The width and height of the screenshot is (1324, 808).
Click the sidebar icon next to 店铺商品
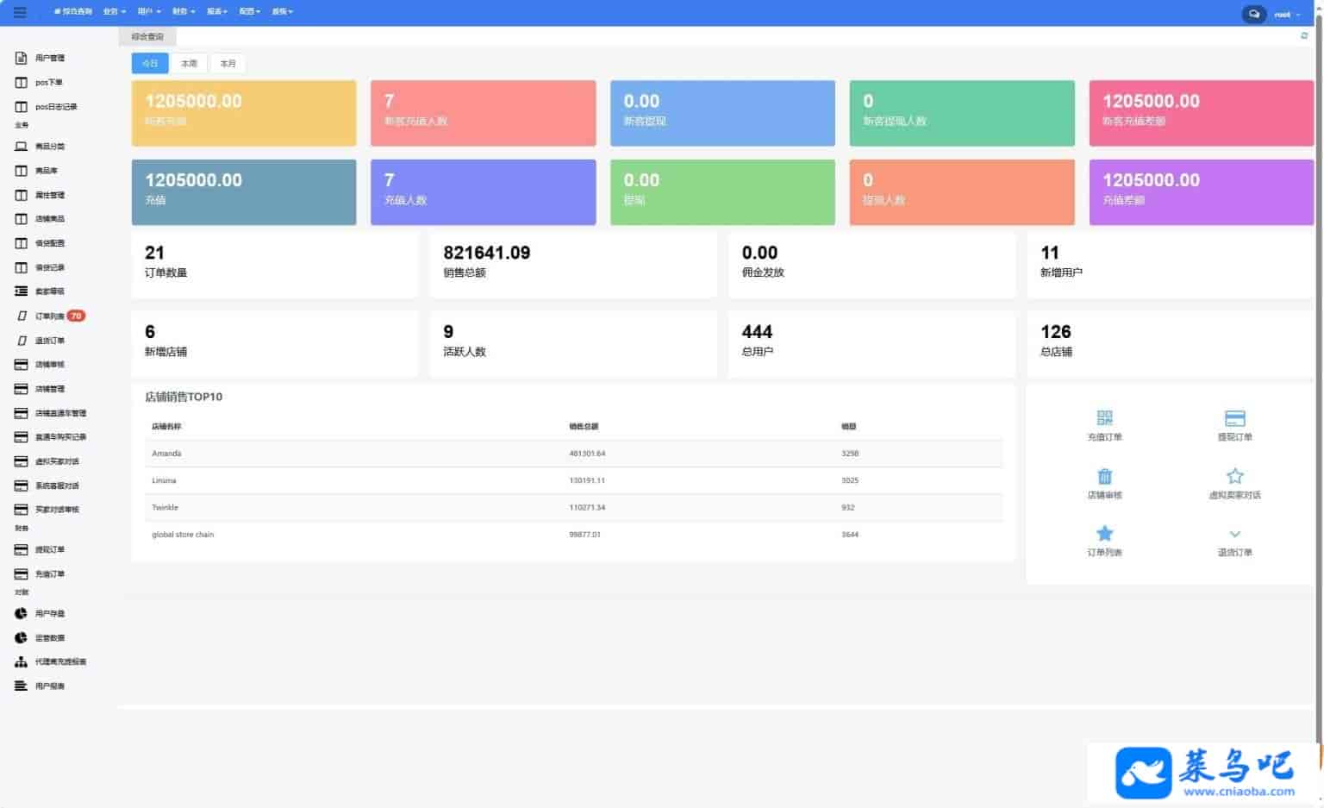pyautogui.click(x=22, y=219)
